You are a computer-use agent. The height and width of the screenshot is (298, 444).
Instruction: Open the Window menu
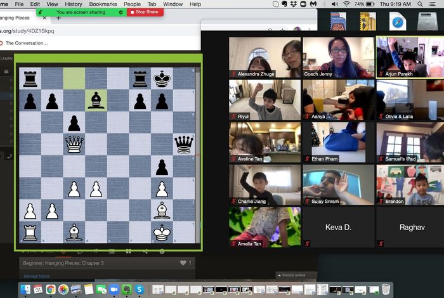tap(173, 4)
